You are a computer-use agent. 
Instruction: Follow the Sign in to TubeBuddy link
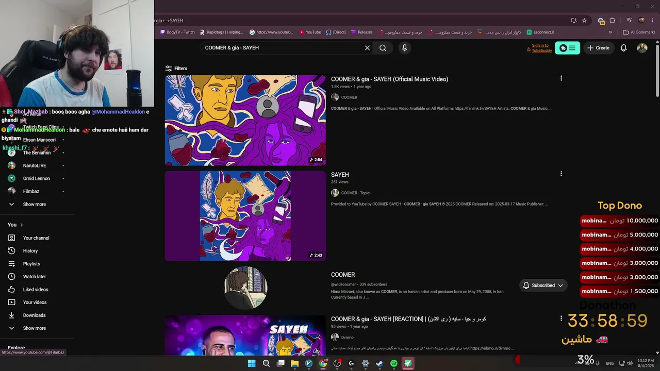(541, 48)
